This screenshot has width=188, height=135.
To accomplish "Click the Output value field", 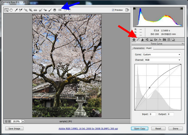I will [x=170, y=114].
